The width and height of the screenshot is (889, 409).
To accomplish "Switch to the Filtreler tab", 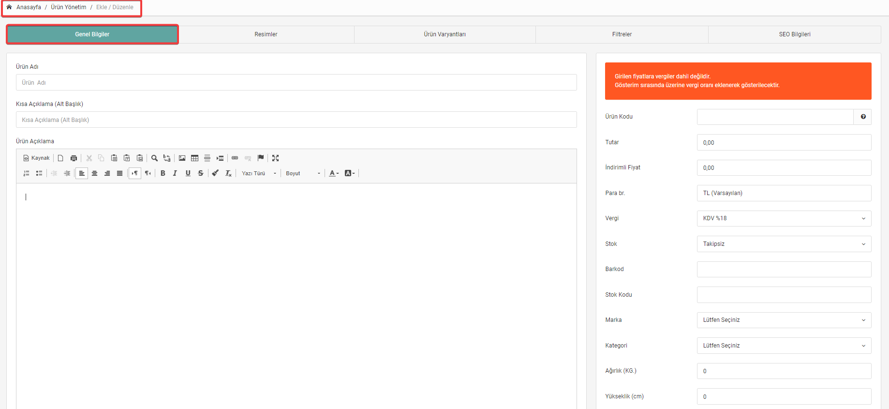I will click(622, 34).
